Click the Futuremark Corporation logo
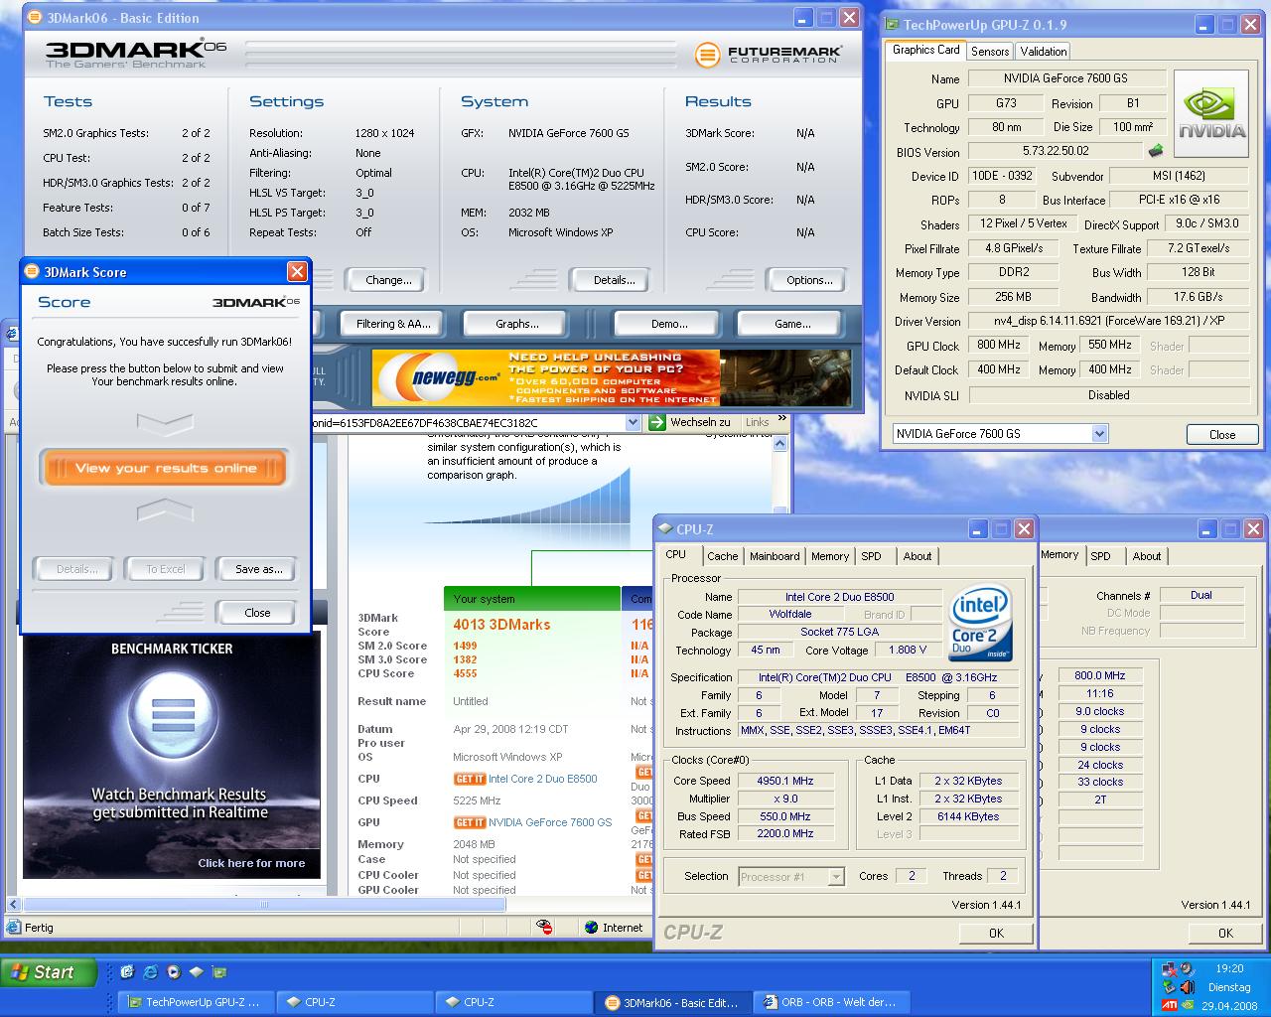The image size is (1271, 1017). tap(768, 54)
